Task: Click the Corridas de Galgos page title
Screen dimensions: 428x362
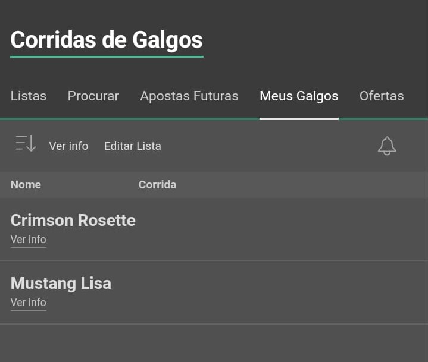Action: 107,40
